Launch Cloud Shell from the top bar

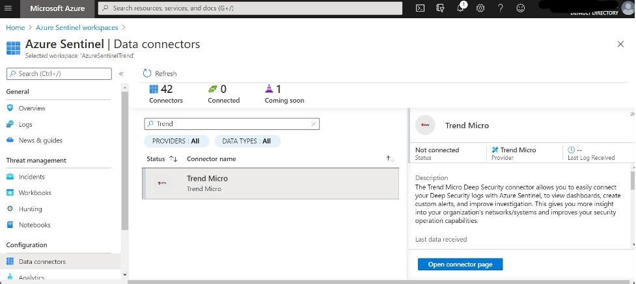421,8
